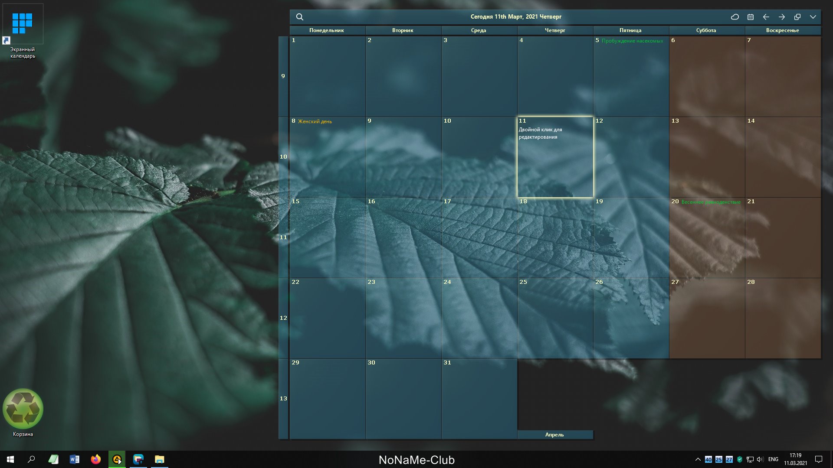Image resolution: width=833 pixels, height=468 pixels.
Task: Open the volume speaker tray icon
Action: (760, 459)
